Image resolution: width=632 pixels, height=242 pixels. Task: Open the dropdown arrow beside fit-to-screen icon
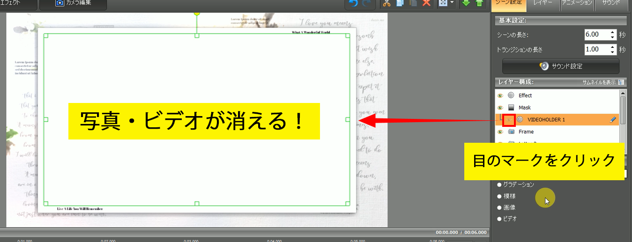coord(452,3)
